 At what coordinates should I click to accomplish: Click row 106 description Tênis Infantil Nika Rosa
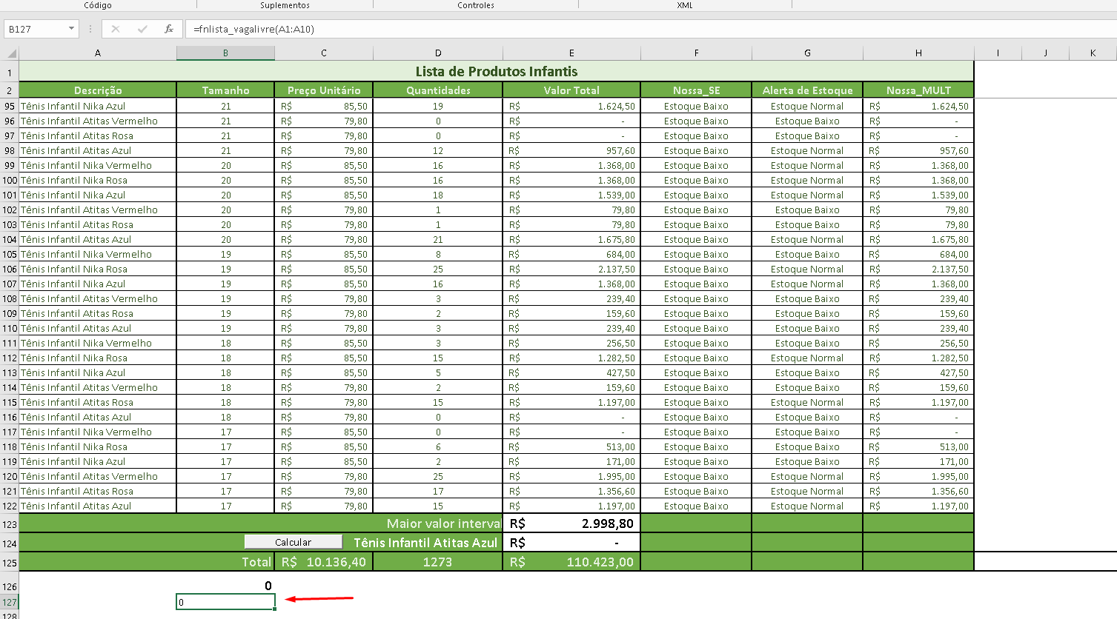(x=98, y=269)
